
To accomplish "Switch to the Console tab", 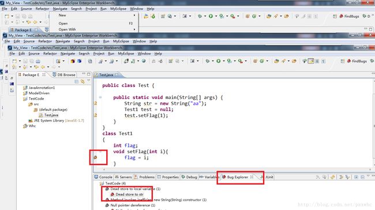I will click(103, 177).
